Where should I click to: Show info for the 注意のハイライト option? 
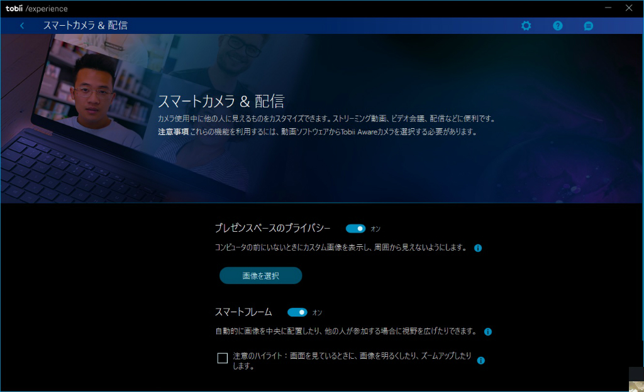481,361
